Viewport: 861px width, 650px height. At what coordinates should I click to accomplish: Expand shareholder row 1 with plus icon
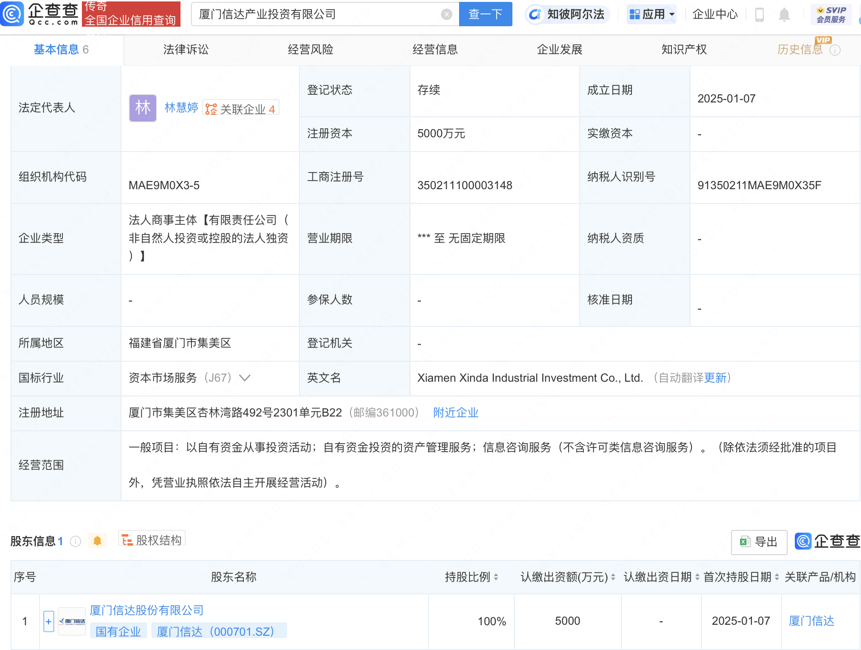click(x=49, y=621)
